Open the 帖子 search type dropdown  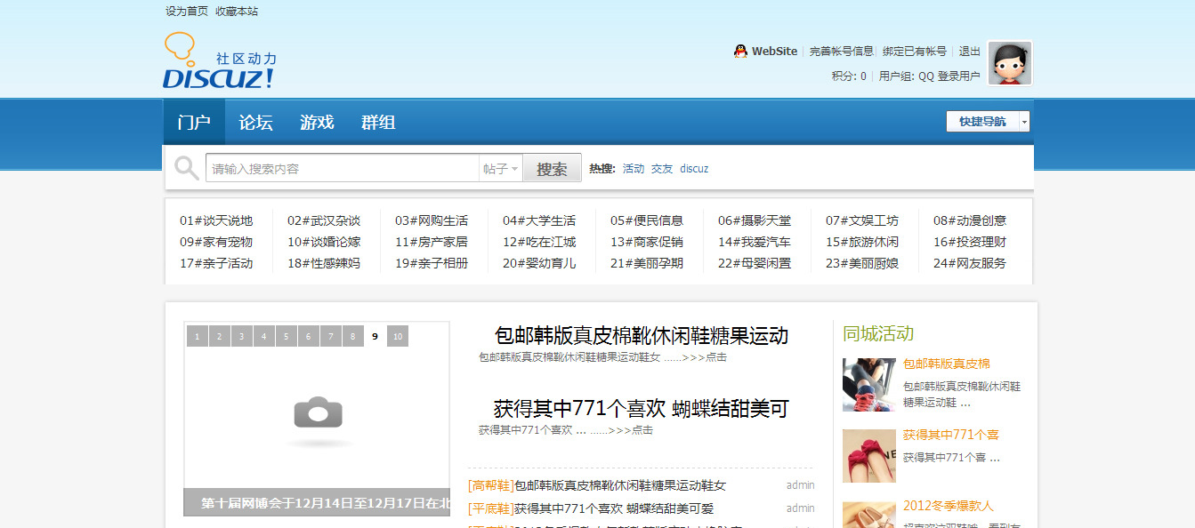[500, 169]
